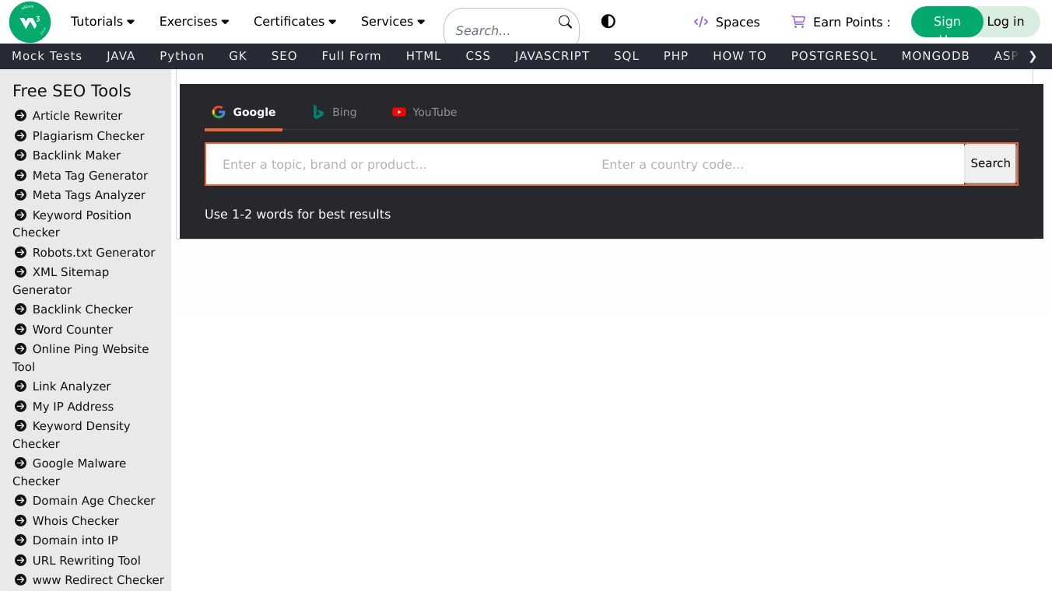Click the arrow icon beside Article Rewriter
The width and height of the screenshot is (1052, 591).
coord(20,116)
